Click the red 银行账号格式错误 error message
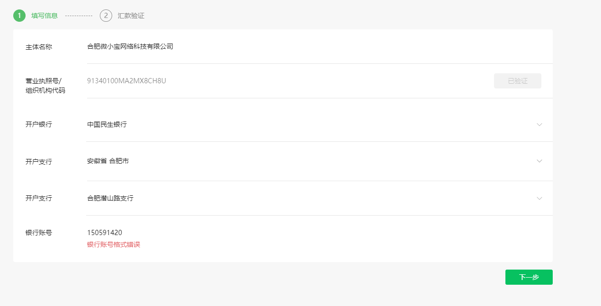The height and width of the screenshot is (306, 601). 114,245
